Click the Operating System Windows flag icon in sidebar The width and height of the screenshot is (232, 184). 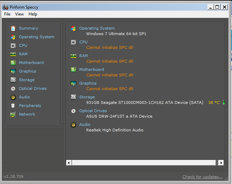pyautogui.click(x=13, y=37)
